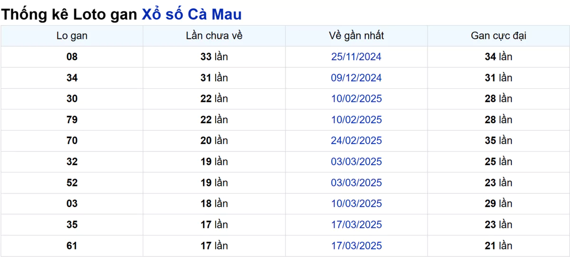
Task: Open the 17/03/2025 link in row 61
Action: [x=356, y=246]
